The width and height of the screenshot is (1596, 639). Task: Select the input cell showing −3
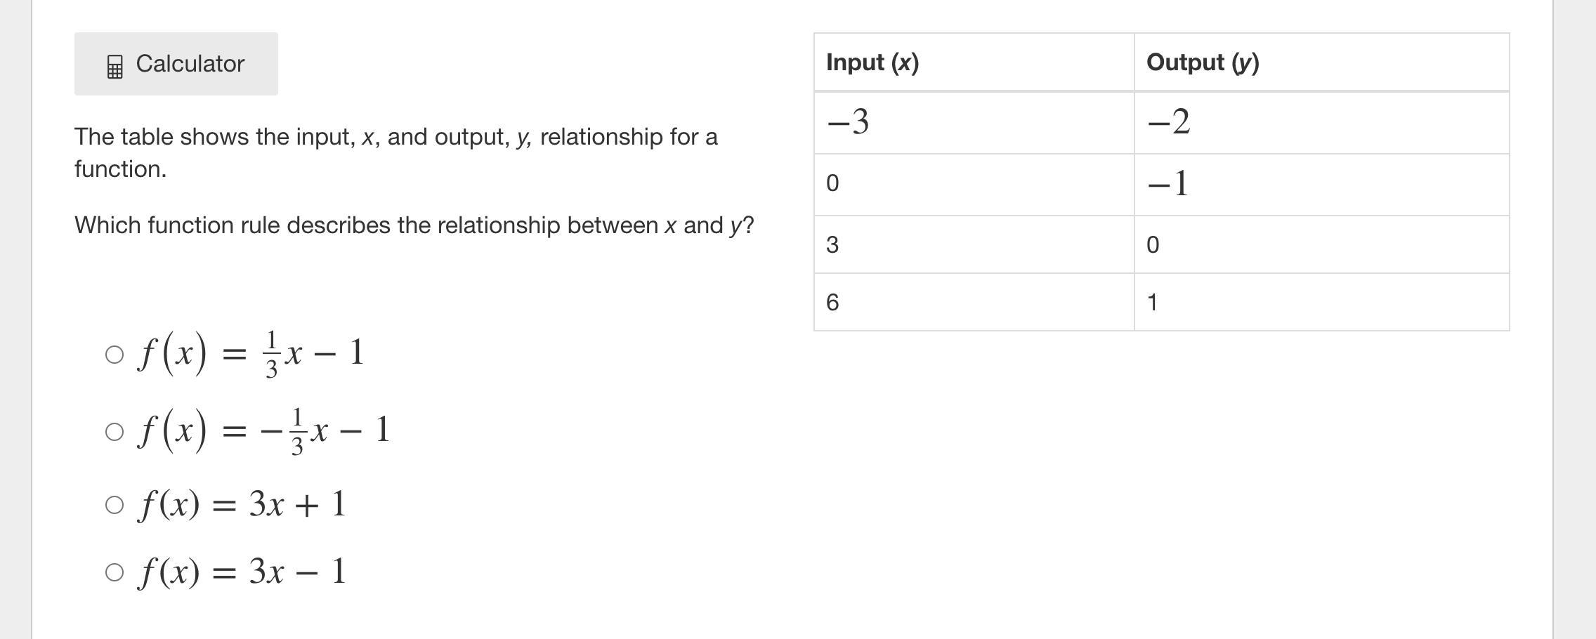974,123
